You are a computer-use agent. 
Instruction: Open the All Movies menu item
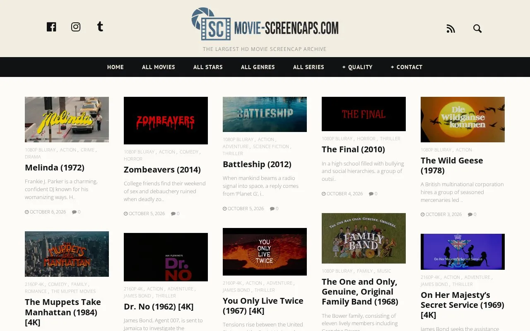(x=159, y=67)
